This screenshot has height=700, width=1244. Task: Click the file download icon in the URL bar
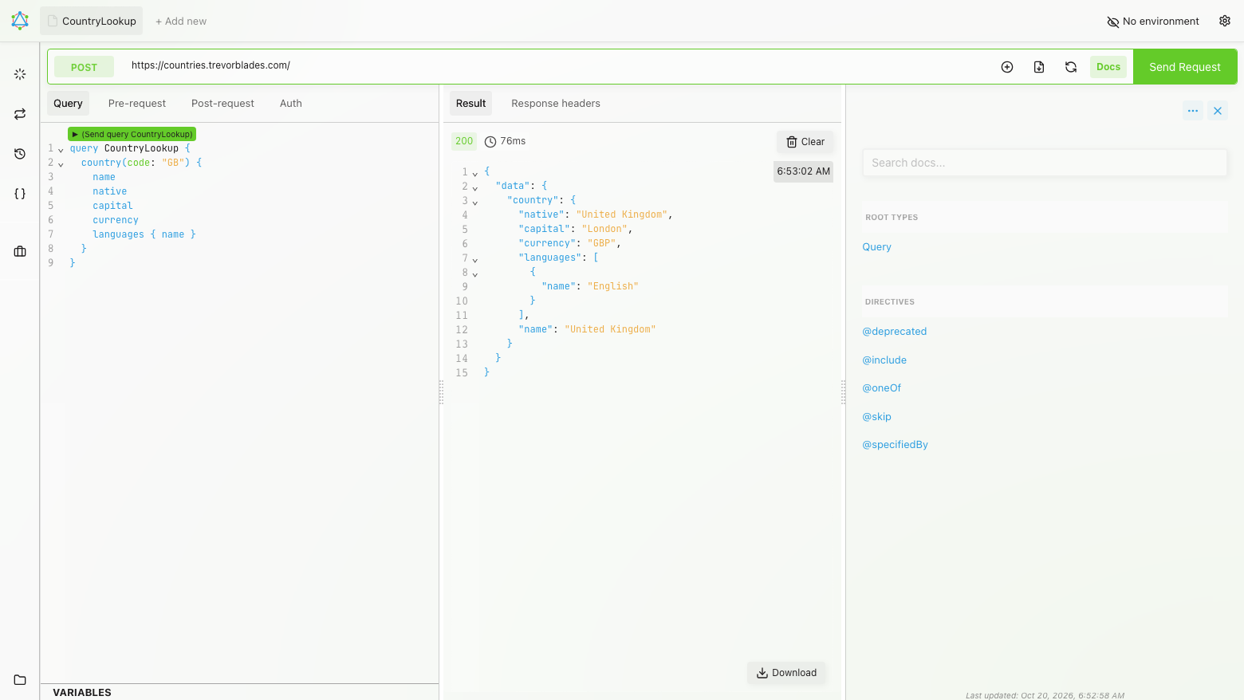pos(1039,67)
